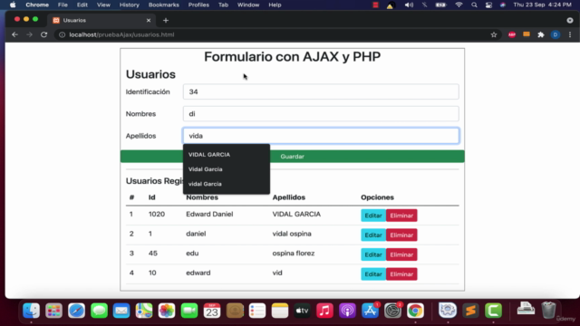Image resolution: width=580 pixels, height=326 pixels.
Task: Edit the edward vid row
Action: (x=373, y=274)
